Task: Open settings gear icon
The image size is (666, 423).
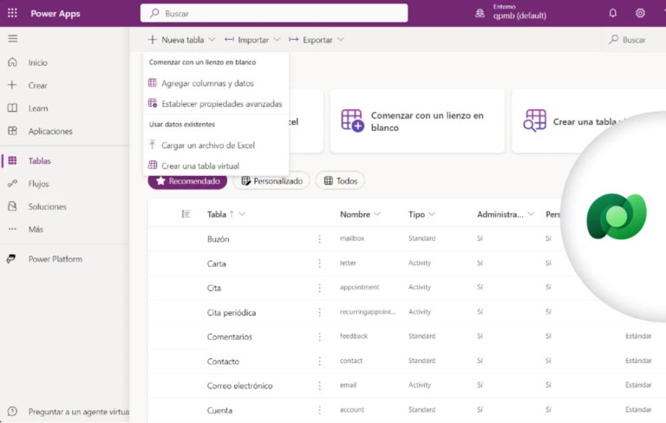Action: click(640, 13)
